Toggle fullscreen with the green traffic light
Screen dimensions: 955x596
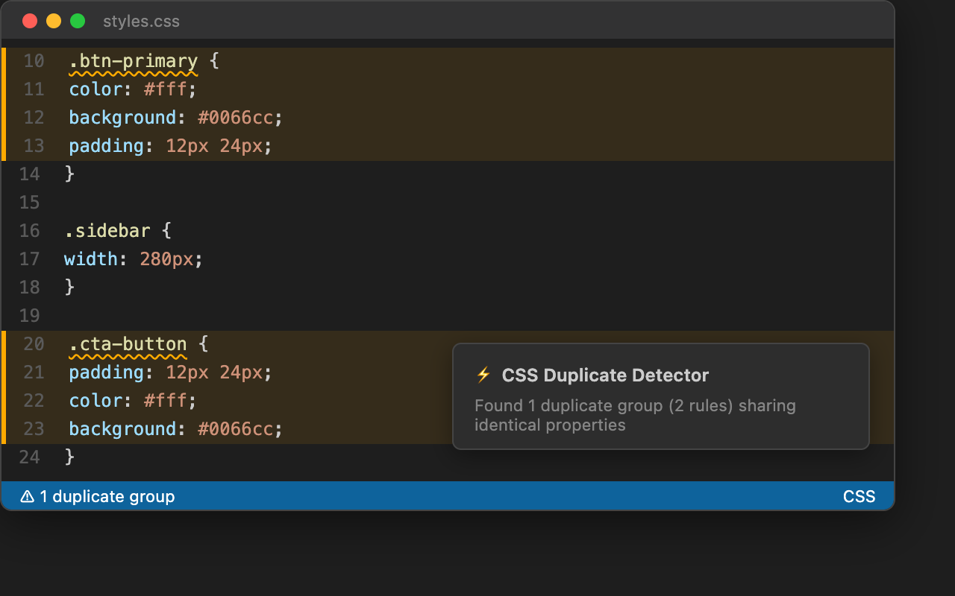77,21
